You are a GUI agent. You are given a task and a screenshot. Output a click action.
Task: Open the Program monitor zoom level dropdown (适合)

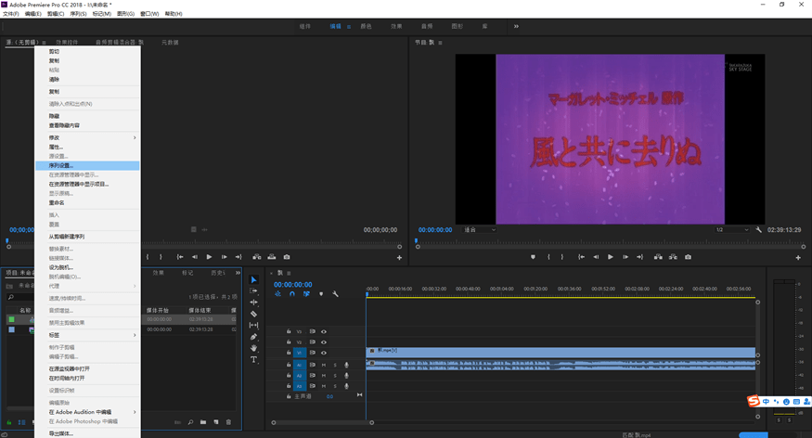tap(480, 229)
